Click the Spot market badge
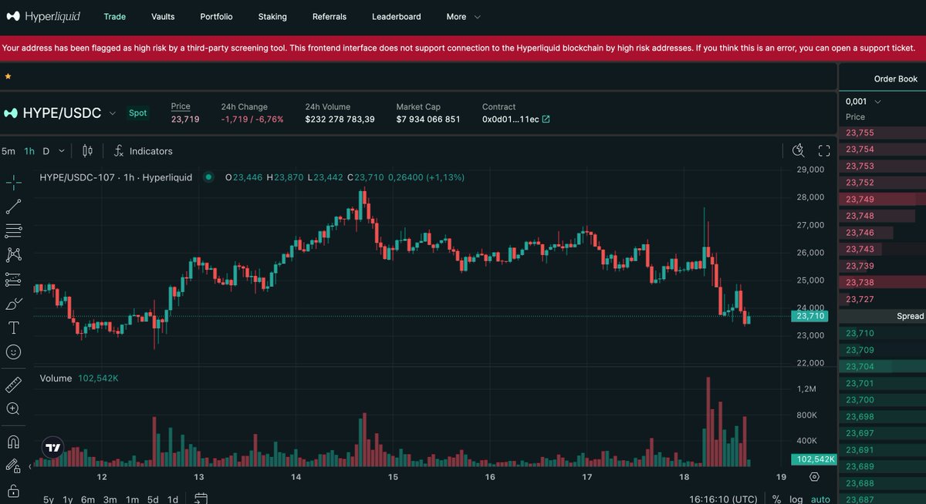This screenshot has width=926, height=504. point(137,113)
